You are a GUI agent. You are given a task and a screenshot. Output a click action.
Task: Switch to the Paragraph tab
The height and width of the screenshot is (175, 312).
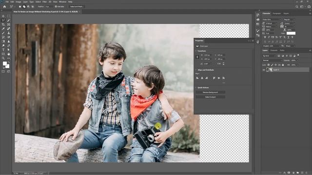(276, 14)
